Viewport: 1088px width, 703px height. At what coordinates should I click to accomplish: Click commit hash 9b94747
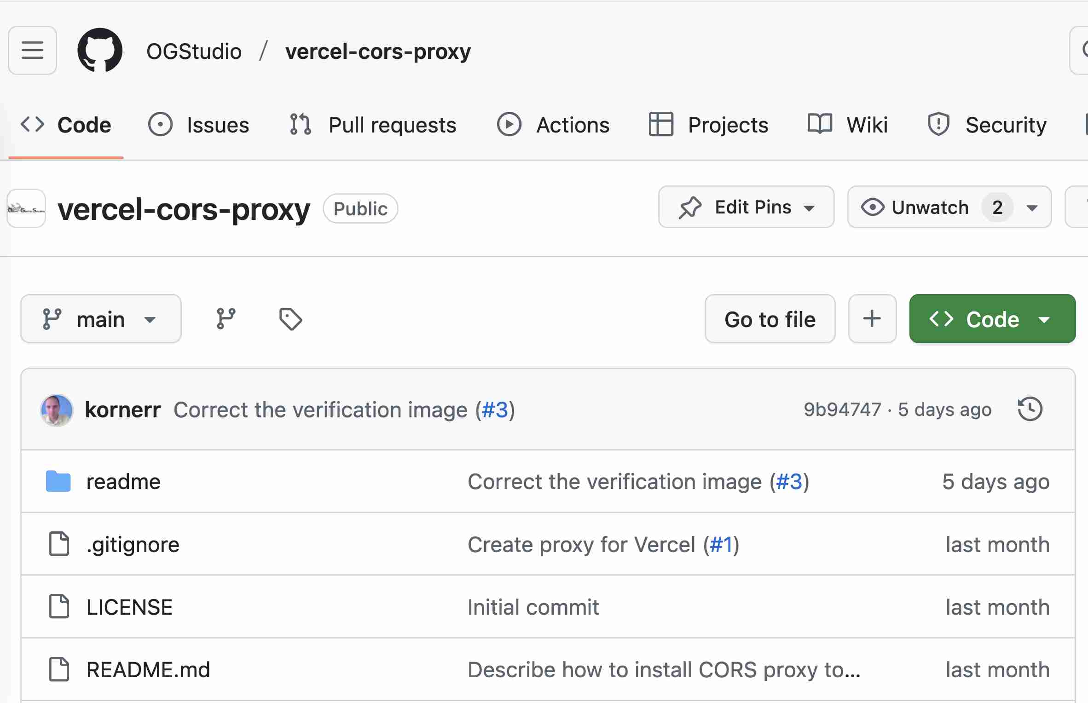click(842, 409)
